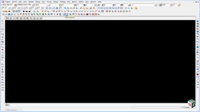Screen dimensions: 200x112
Task: Toggle the P snap button
Action: coord(3,8)
